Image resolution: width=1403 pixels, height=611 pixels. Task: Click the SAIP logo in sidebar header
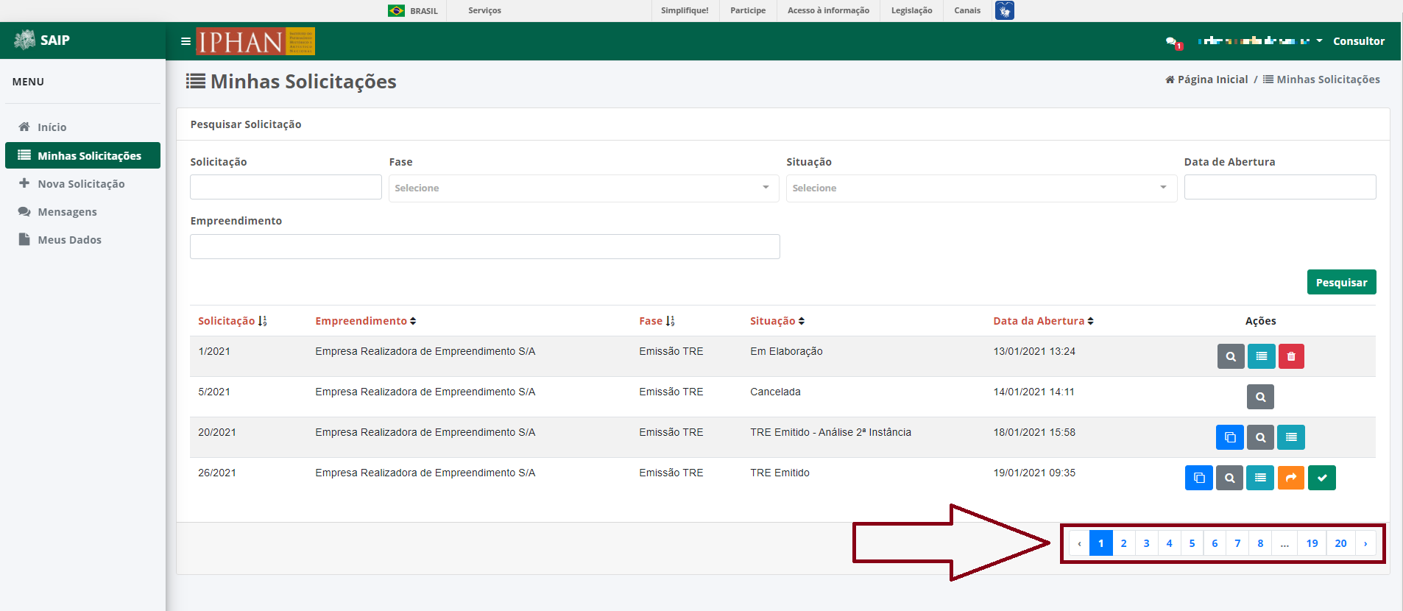click(43, 40)
